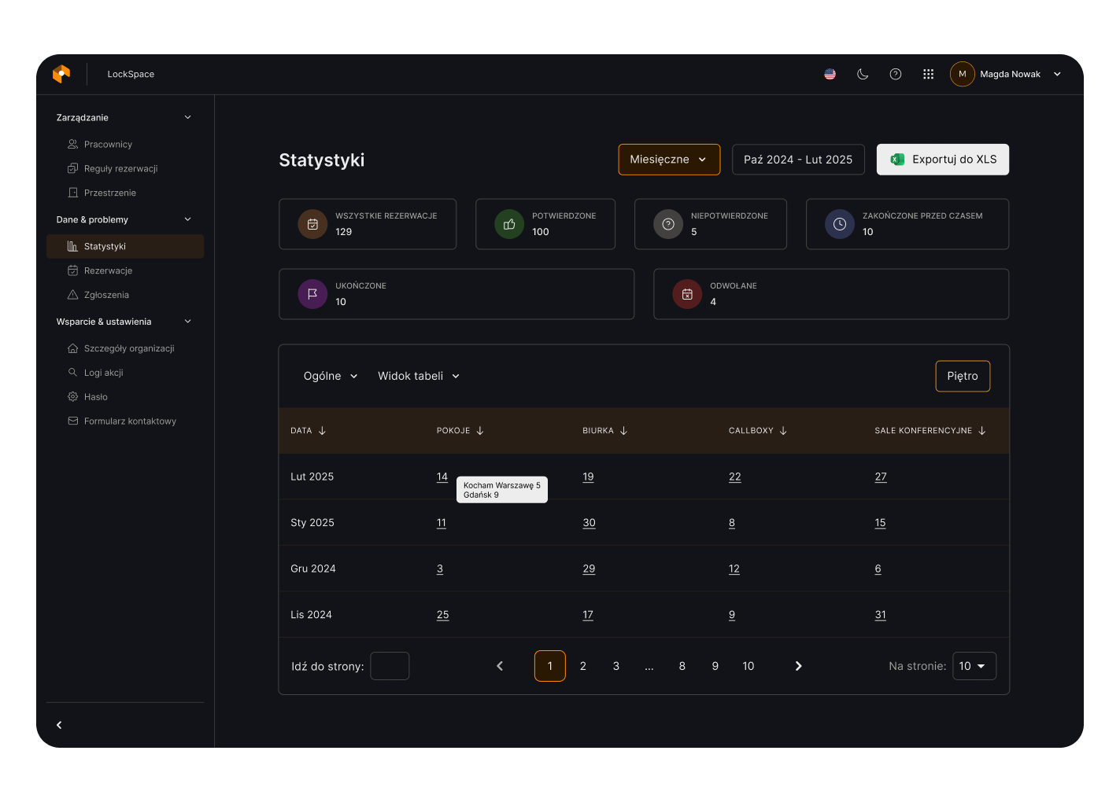Collapse the sidebar with bottom-left arrow
Screen dimensions: 1120x802
click(59, 725)
